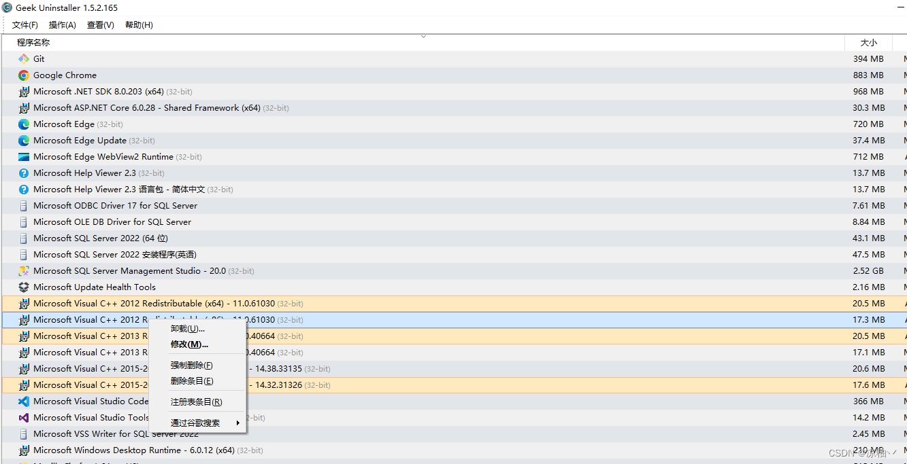Click the Visual C++ 14.32.31326 row icon
This screenshot has width=907, height=464.
tap(24, 385)
